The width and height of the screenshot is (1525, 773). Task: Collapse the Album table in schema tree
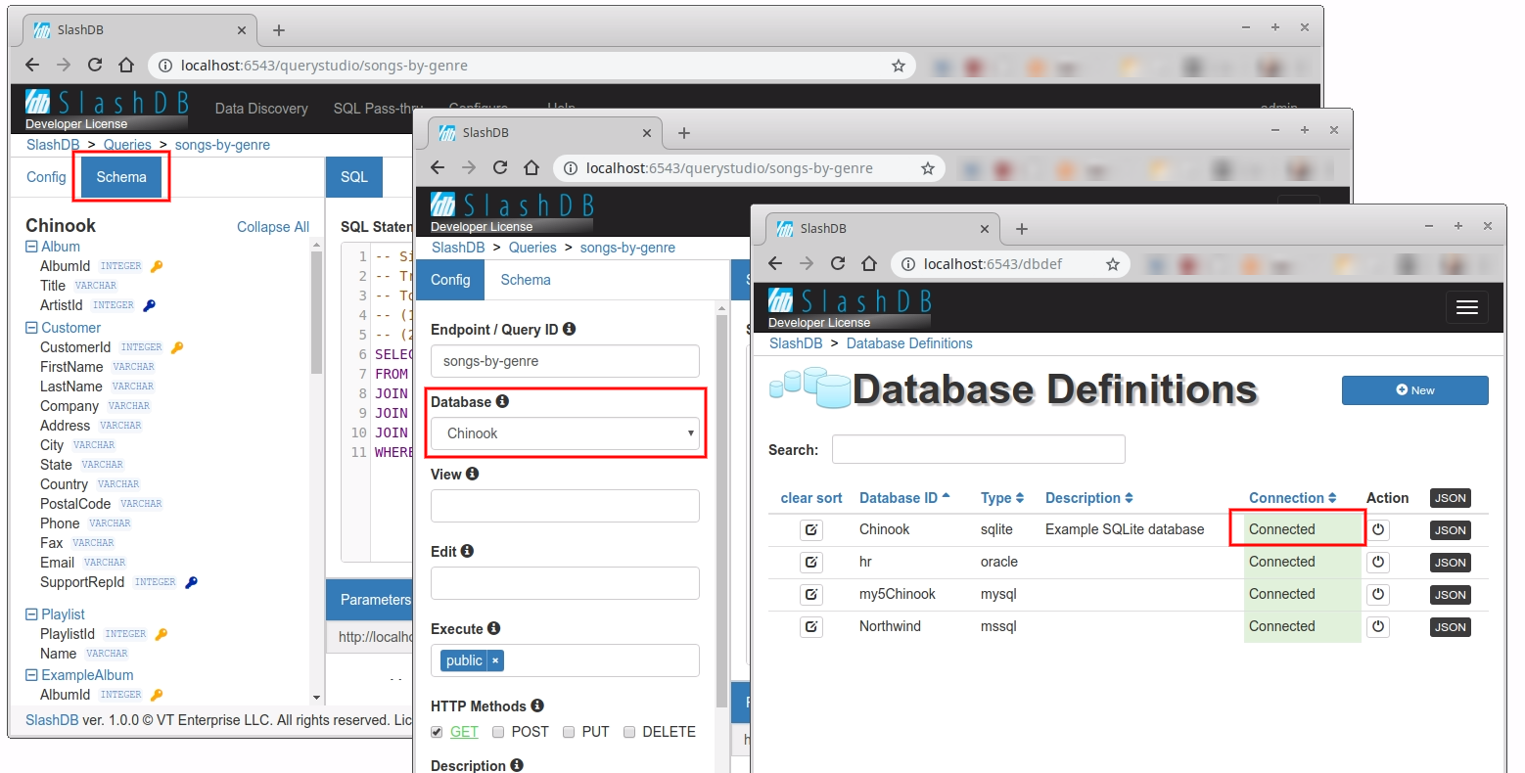pyautogui.click(x=31, y=247)
